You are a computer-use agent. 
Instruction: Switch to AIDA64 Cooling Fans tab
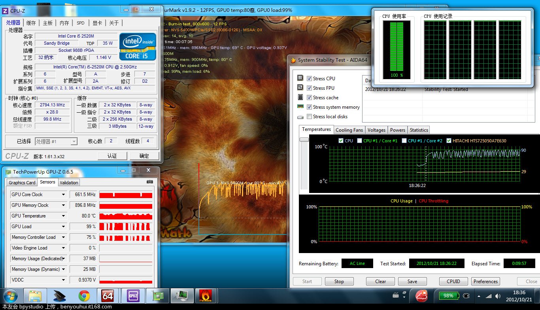click(x=349, y=130)
